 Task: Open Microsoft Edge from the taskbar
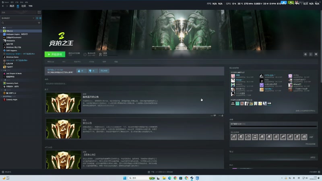coord(169,178)
